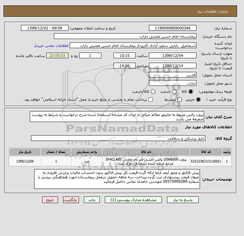Screen dimensions: 244x236
Task: Click the buyer name field بیمارستان امام حسن مجتبی داراب
Action: [x=125, y=36]
